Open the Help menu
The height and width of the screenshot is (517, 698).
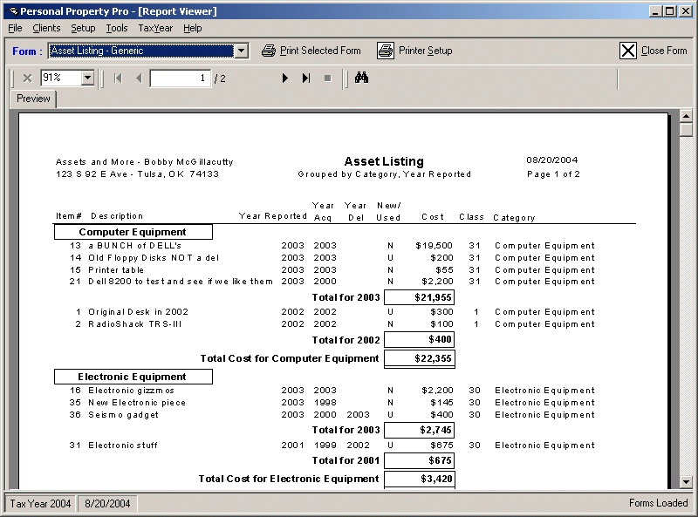pyautogui.click(x=192, y=28)
